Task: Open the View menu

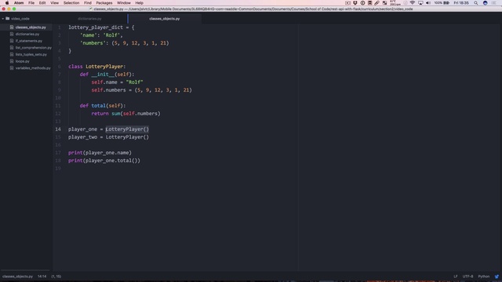Action: click(x=54, y=3)
